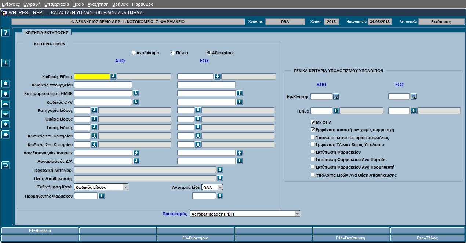
Task: Click the F9=Ευρετήριο button
Action: (x=195, y=238)
